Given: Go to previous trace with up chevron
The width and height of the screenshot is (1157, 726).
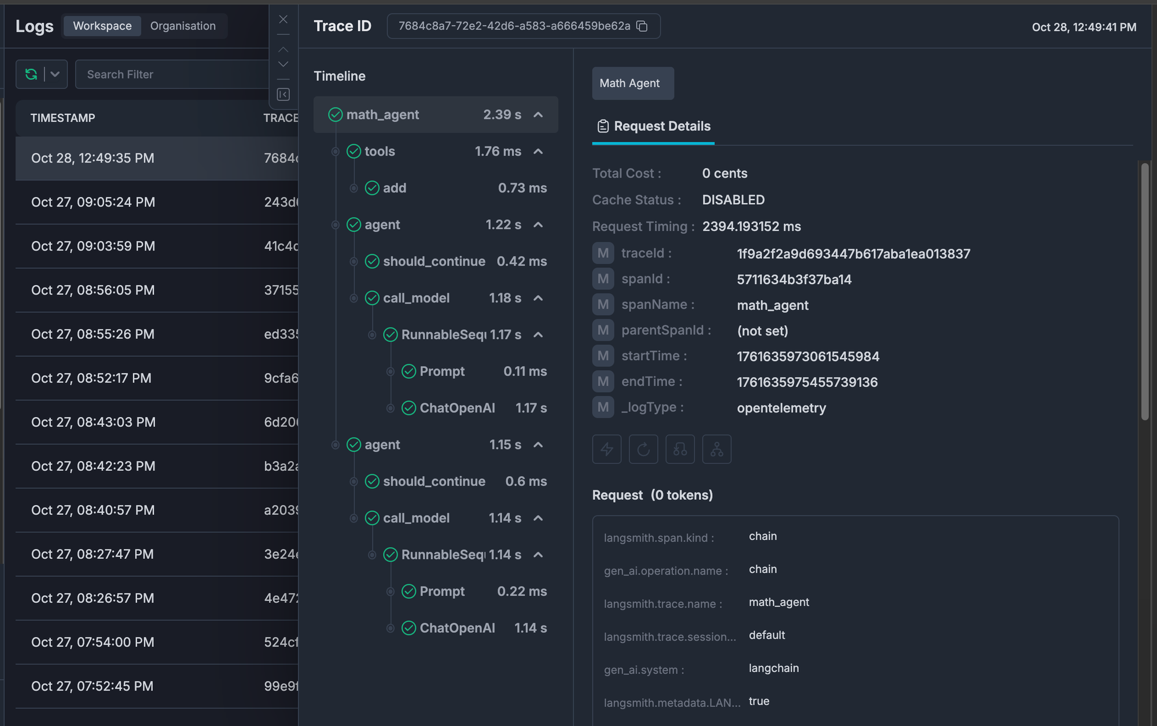Looking at the screenshot, I should [x=283, y=50].
